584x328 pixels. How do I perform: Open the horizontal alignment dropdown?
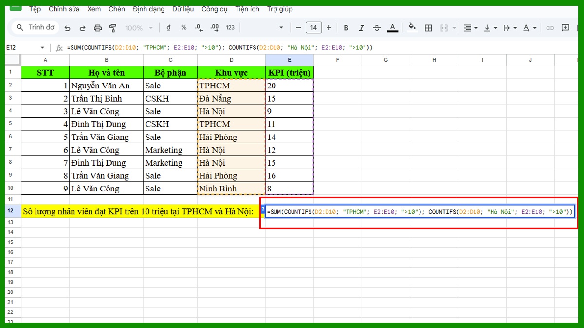tap(475, 28)
